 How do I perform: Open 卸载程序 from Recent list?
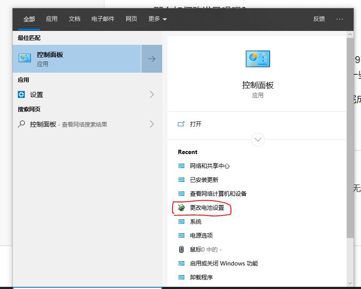point(202,277)
